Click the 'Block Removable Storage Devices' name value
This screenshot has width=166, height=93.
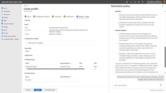tap(59, 28)
